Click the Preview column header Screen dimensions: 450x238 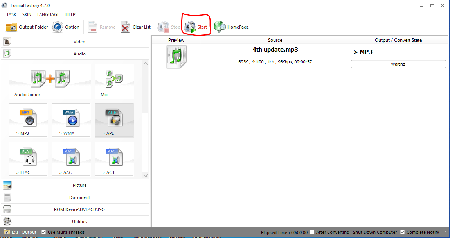[176, 40]
